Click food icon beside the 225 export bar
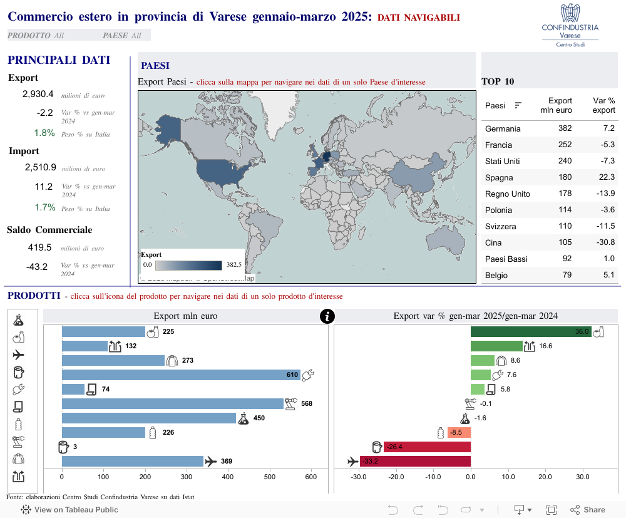Image resolution: width=626 pixels, height=518 pixels. coord(153,332)
